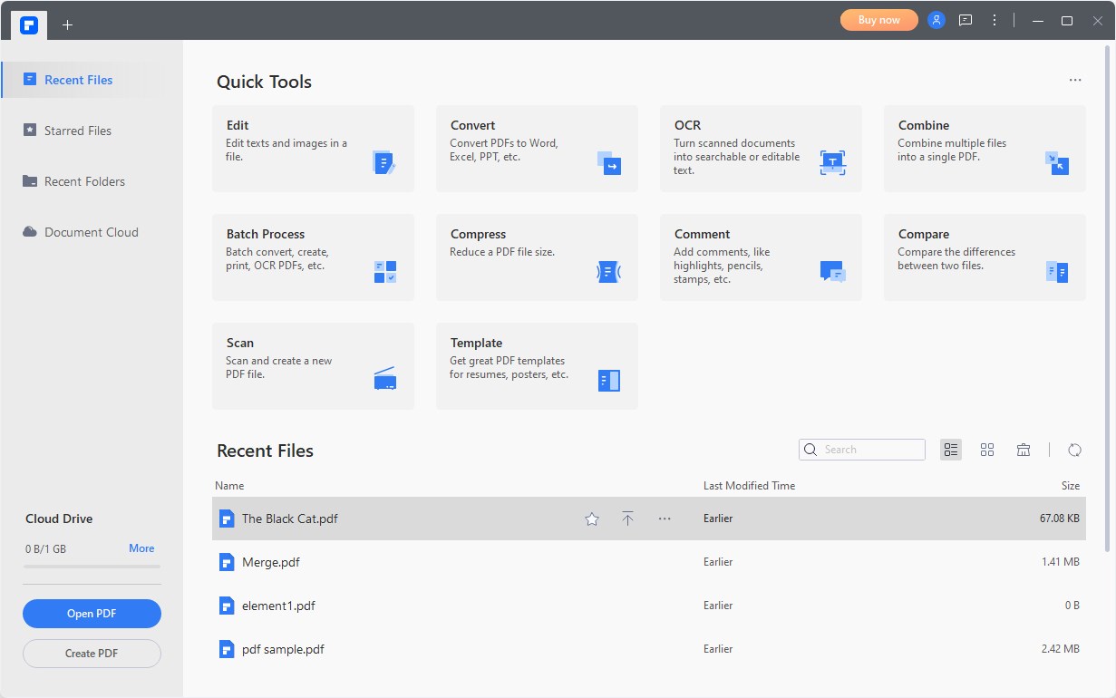1116x698 pixels.
Task: Open Quick Tools more options ellipsis
Action: (x=1075, y=81)
